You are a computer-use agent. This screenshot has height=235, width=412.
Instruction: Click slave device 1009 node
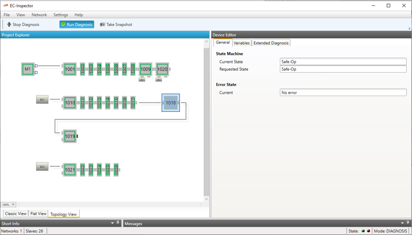pyautogui.click(x=145, y=69)
